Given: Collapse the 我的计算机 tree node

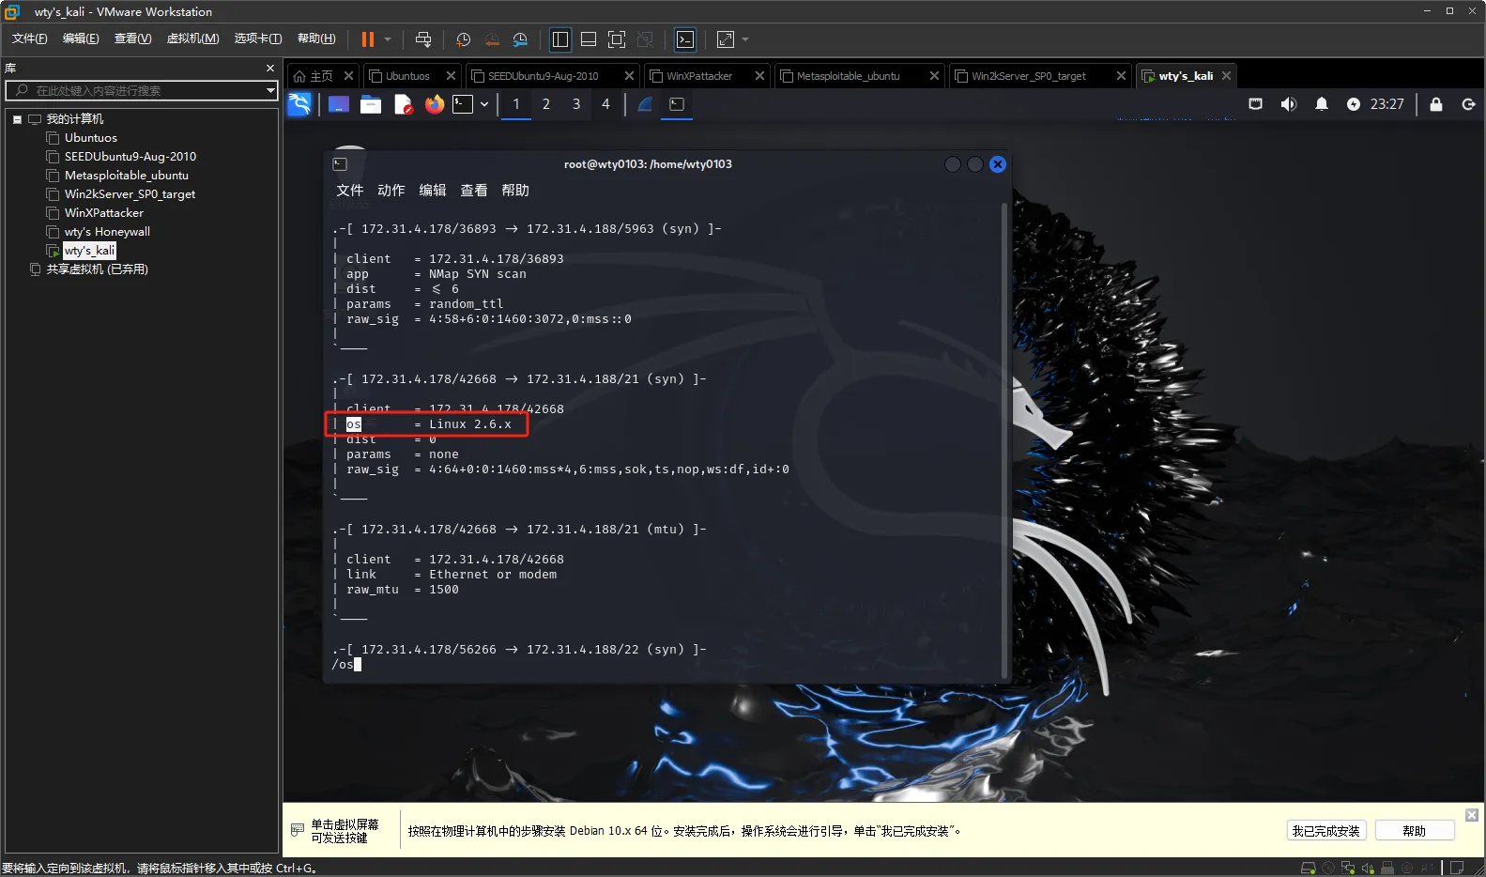Looking at the screenshot, I should coord(17,119).
